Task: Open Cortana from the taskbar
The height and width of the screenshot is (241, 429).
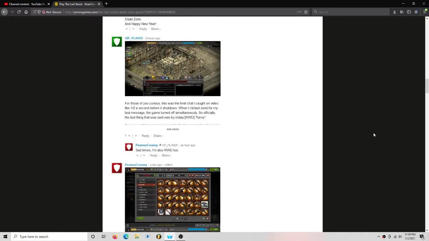Action: [x=93, y=237]
